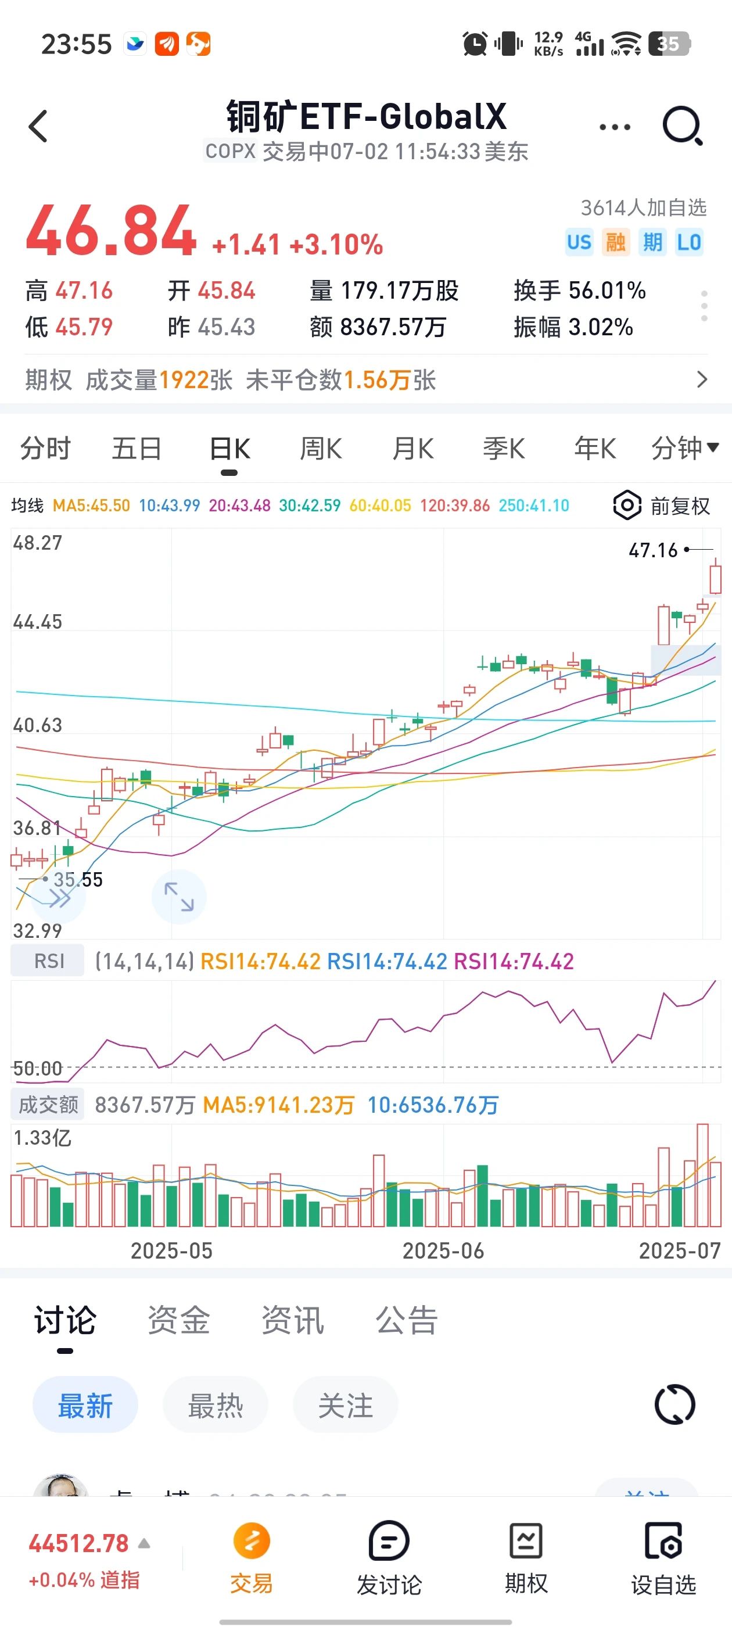Image resolution: width=732 pixels, height=1627 pixels.
Task: Open the 资讯 tab
Action: (293, 1321)
